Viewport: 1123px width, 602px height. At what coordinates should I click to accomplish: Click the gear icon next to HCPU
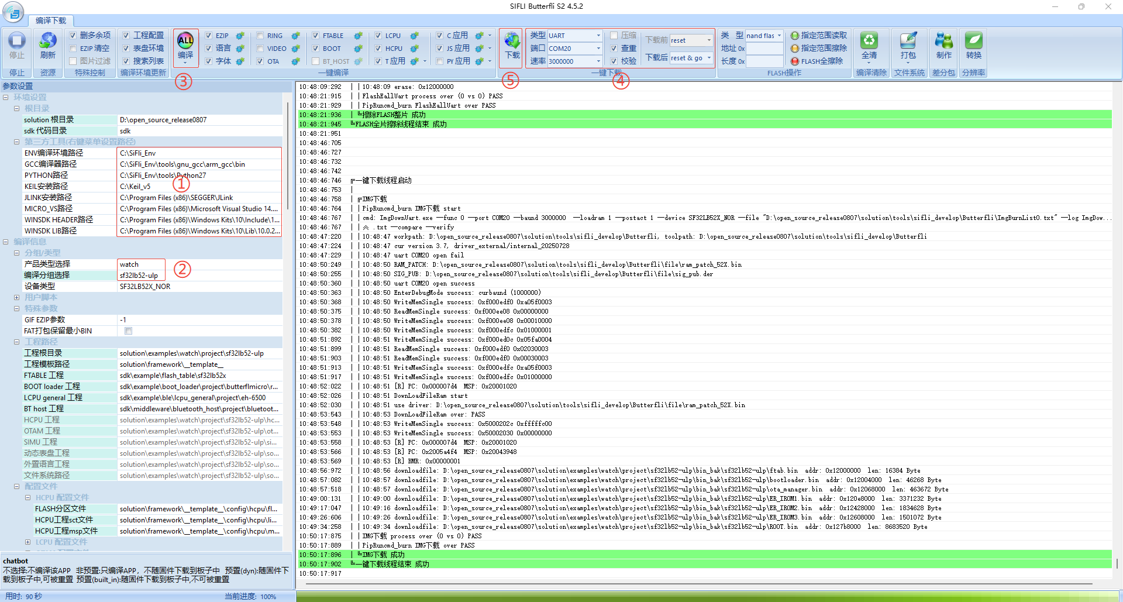(x=414, y=49)
